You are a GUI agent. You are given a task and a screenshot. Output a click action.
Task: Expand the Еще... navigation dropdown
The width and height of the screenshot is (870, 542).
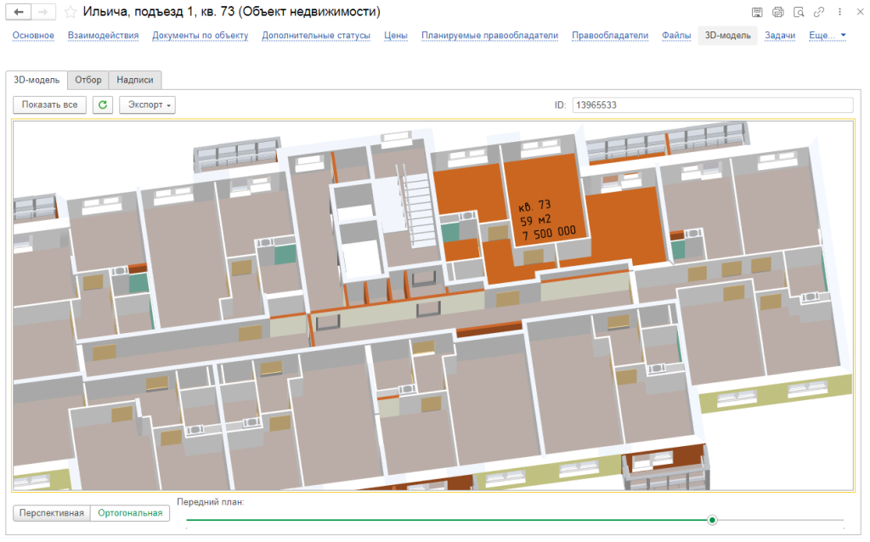828,35
